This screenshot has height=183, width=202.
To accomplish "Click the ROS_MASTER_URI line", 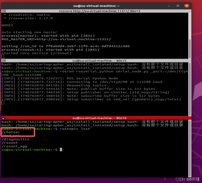I will pos(56,39).
